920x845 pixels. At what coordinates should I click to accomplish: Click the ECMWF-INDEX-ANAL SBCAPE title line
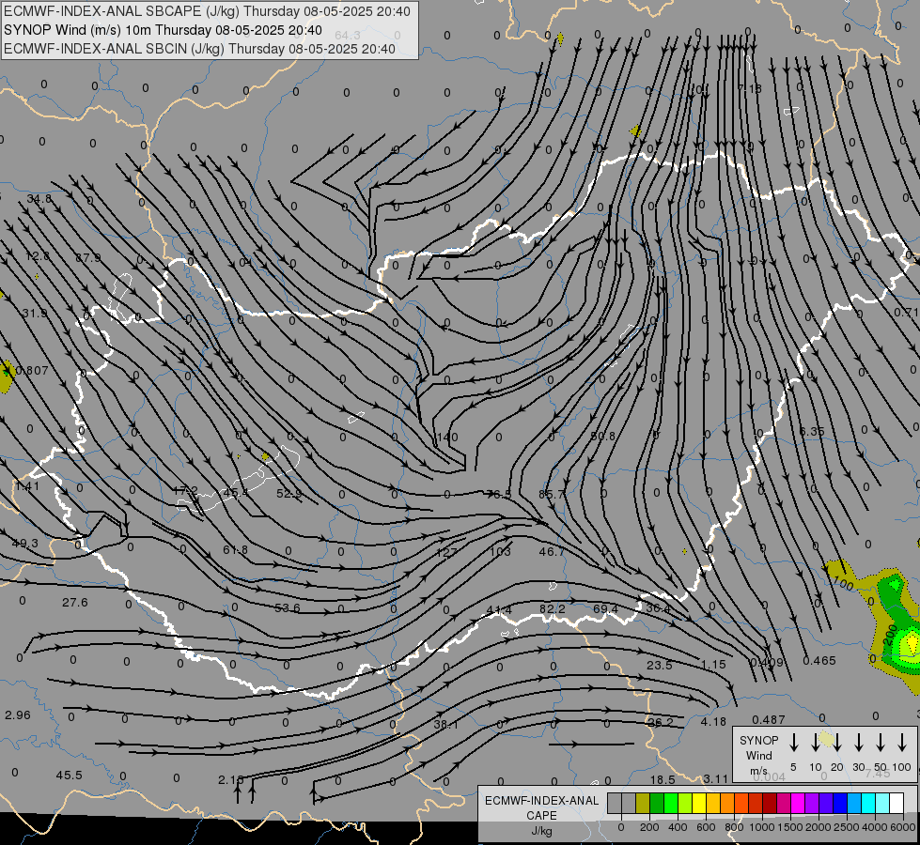point(207,11)
